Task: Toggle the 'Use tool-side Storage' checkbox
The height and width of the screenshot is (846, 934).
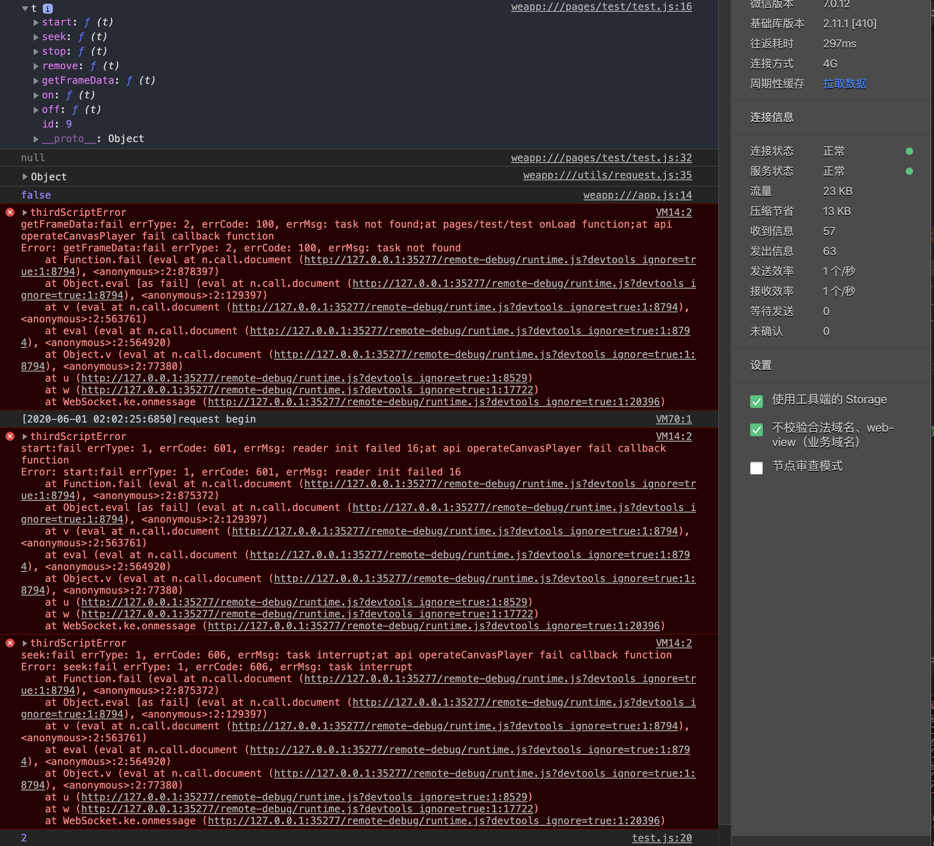Action: pos(756,401)
